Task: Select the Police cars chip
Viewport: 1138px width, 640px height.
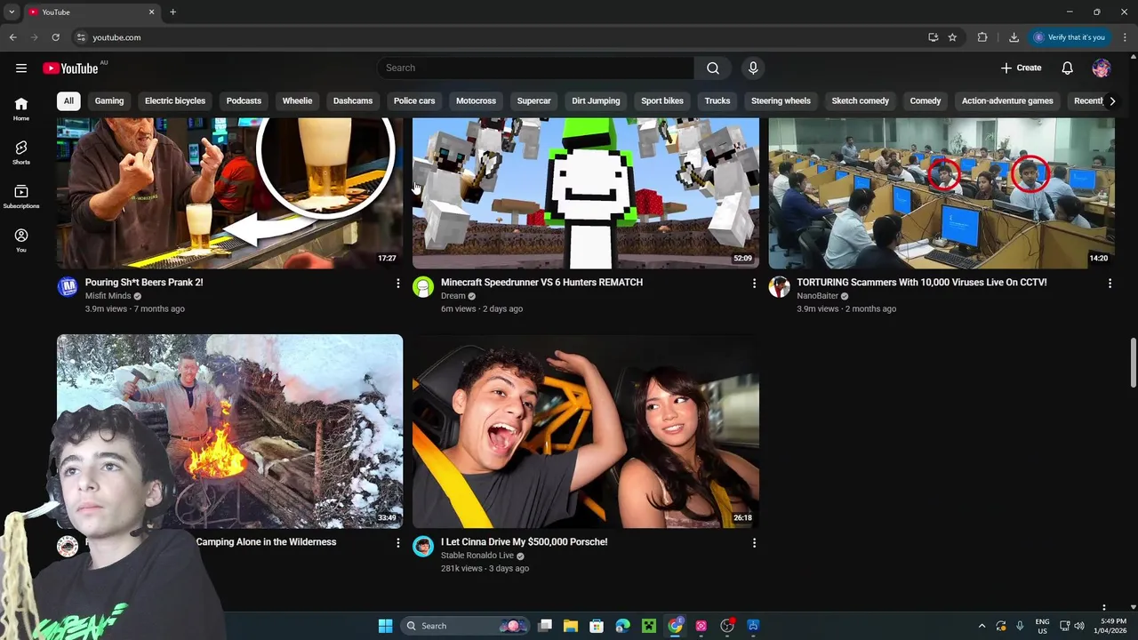Action: tap(414, 100)
